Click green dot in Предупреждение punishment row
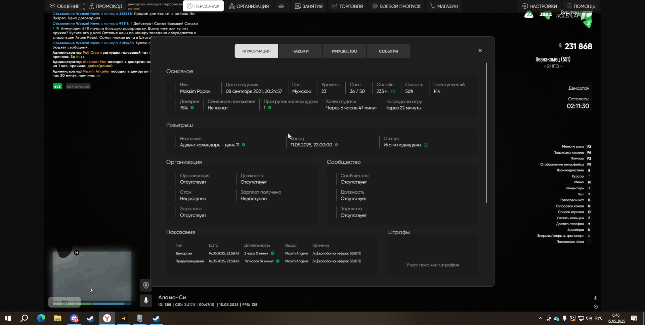 [277, 261]
